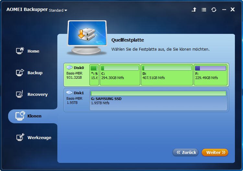Click the refresh icon in title bar
243x171 pixels.
tap(214, 10)
